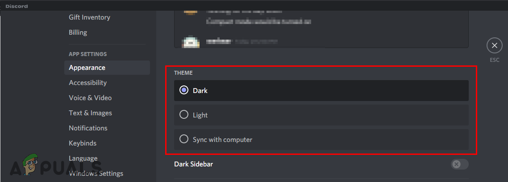Click the Light theme label text

click(200, 115)
